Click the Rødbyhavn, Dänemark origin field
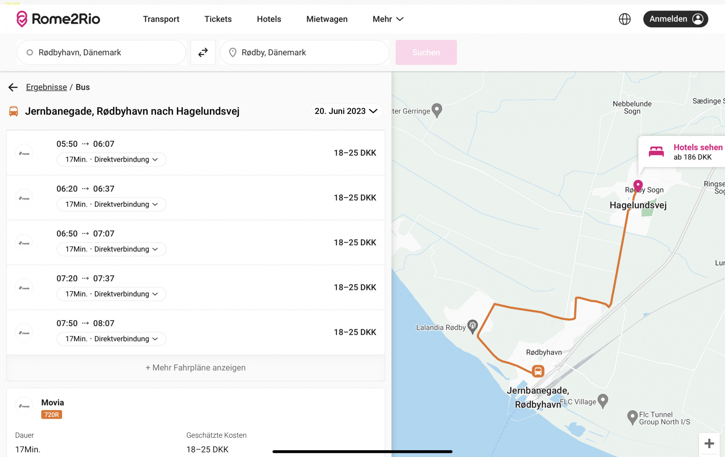The height and width of the screenshot is (457, 725). point(101,52)
